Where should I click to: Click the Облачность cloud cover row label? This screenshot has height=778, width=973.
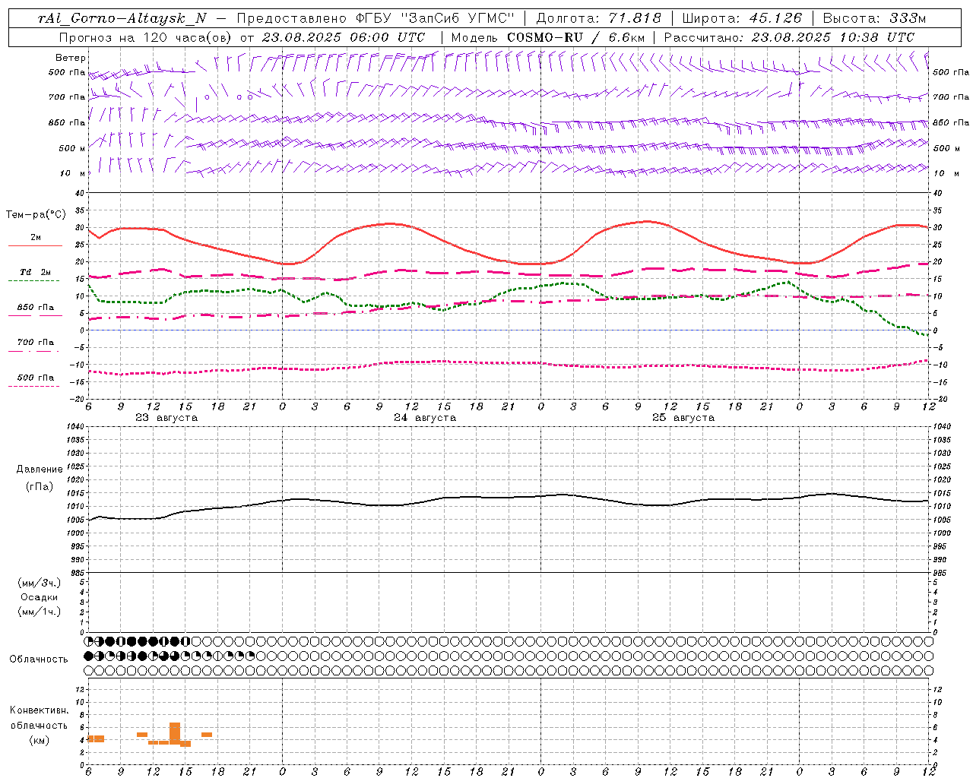[39, 659]
